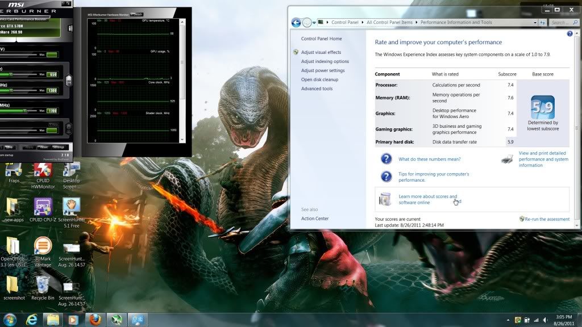Screen dimensions: 582x327
Task: Open the address bar history dropdown
Action: coord(535,23)
